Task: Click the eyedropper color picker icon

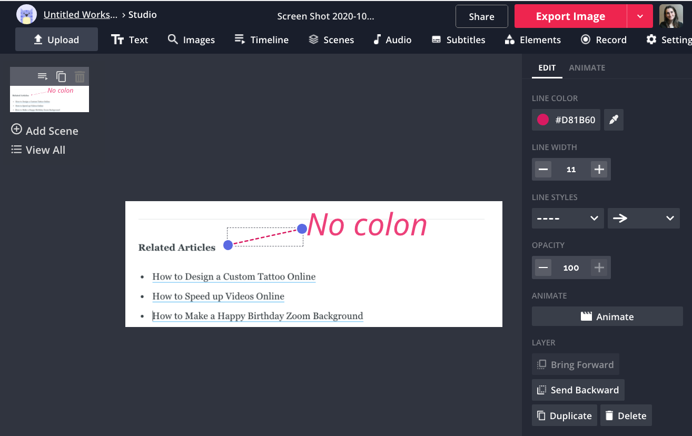Action: click(x=614, y=120)
